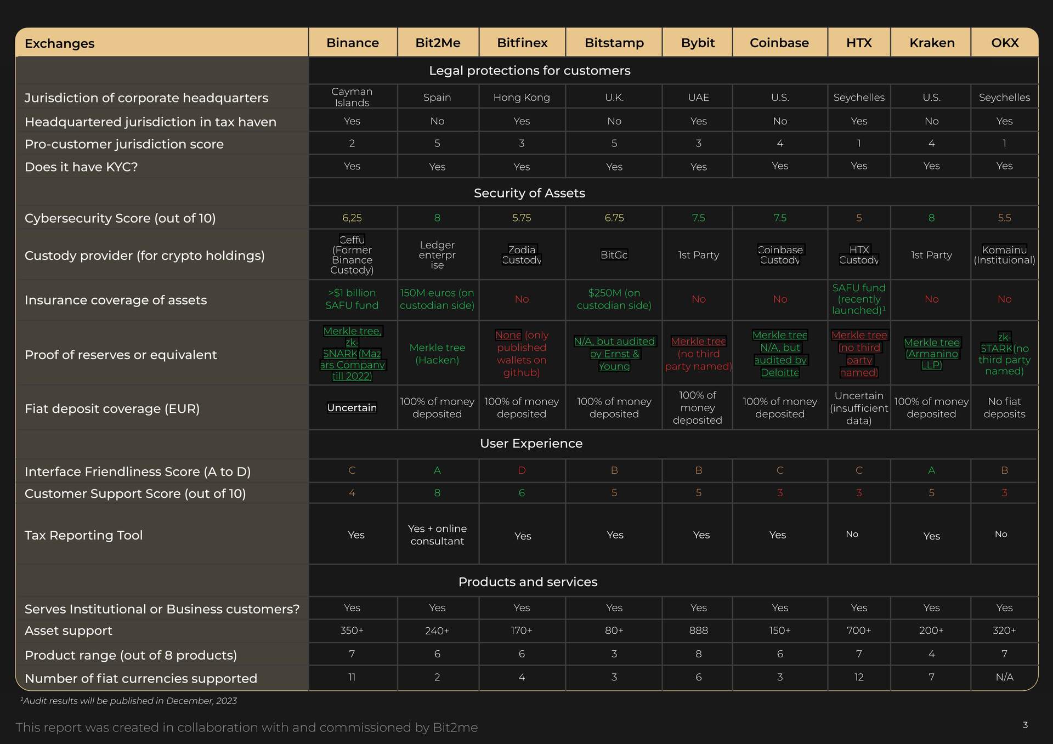1053x744 pixels.
Task: Click '150M euros (on custodian side)' cell
Action: tap(437, 299)
